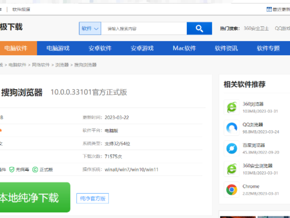Image resolution: width=290 pixels, height=218 pixels.
Task: Click the 极下载 site logo
Action: (x=11, y=27)
